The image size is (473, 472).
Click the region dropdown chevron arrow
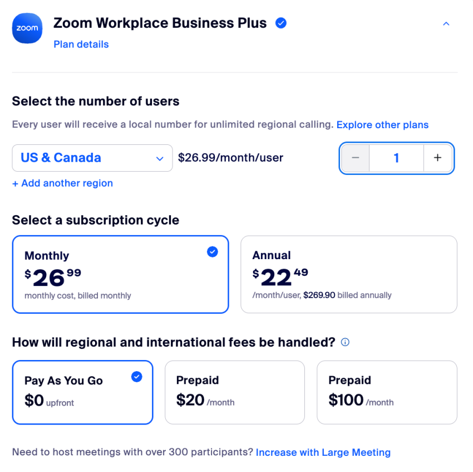coord(160,159)
